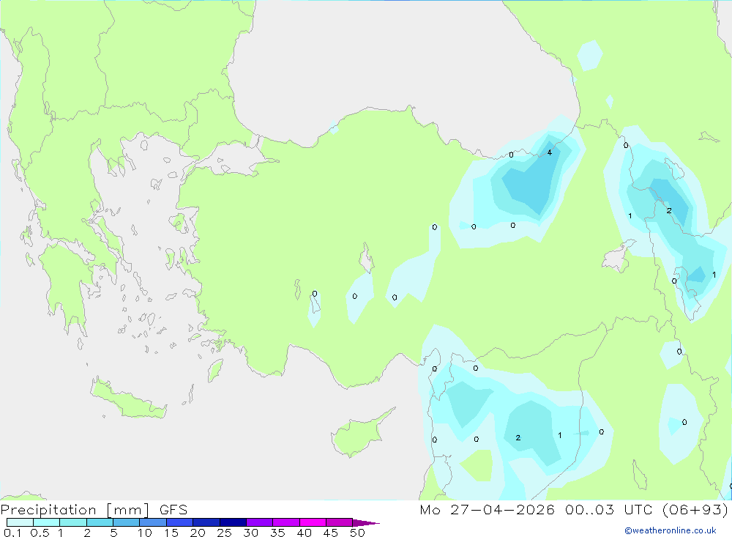This screenshot has height=537, width=732.
Task: Pick the 0.5–1 mm legend swatch
Action: 46,522
